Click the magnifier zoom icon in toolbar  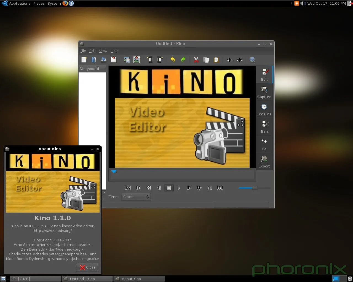pos(252,60)
